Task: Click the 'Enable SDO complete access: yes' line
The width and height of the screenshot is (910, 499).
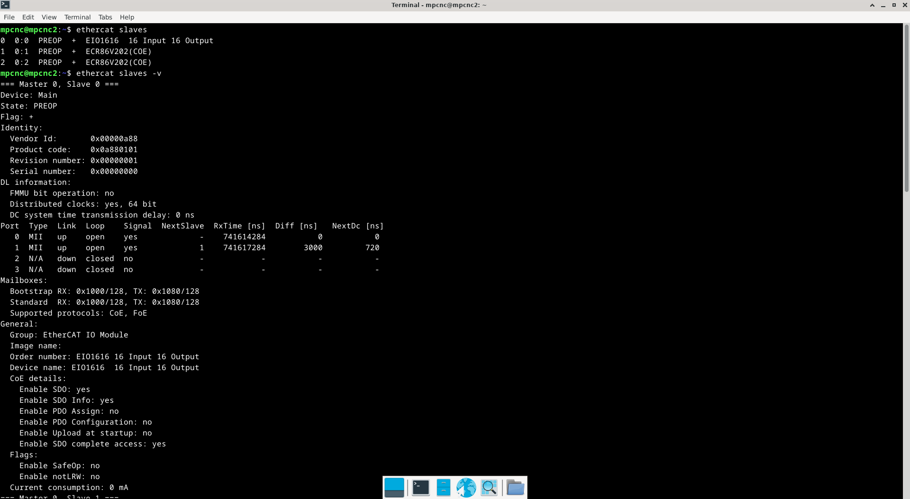Action: [93, 444]
